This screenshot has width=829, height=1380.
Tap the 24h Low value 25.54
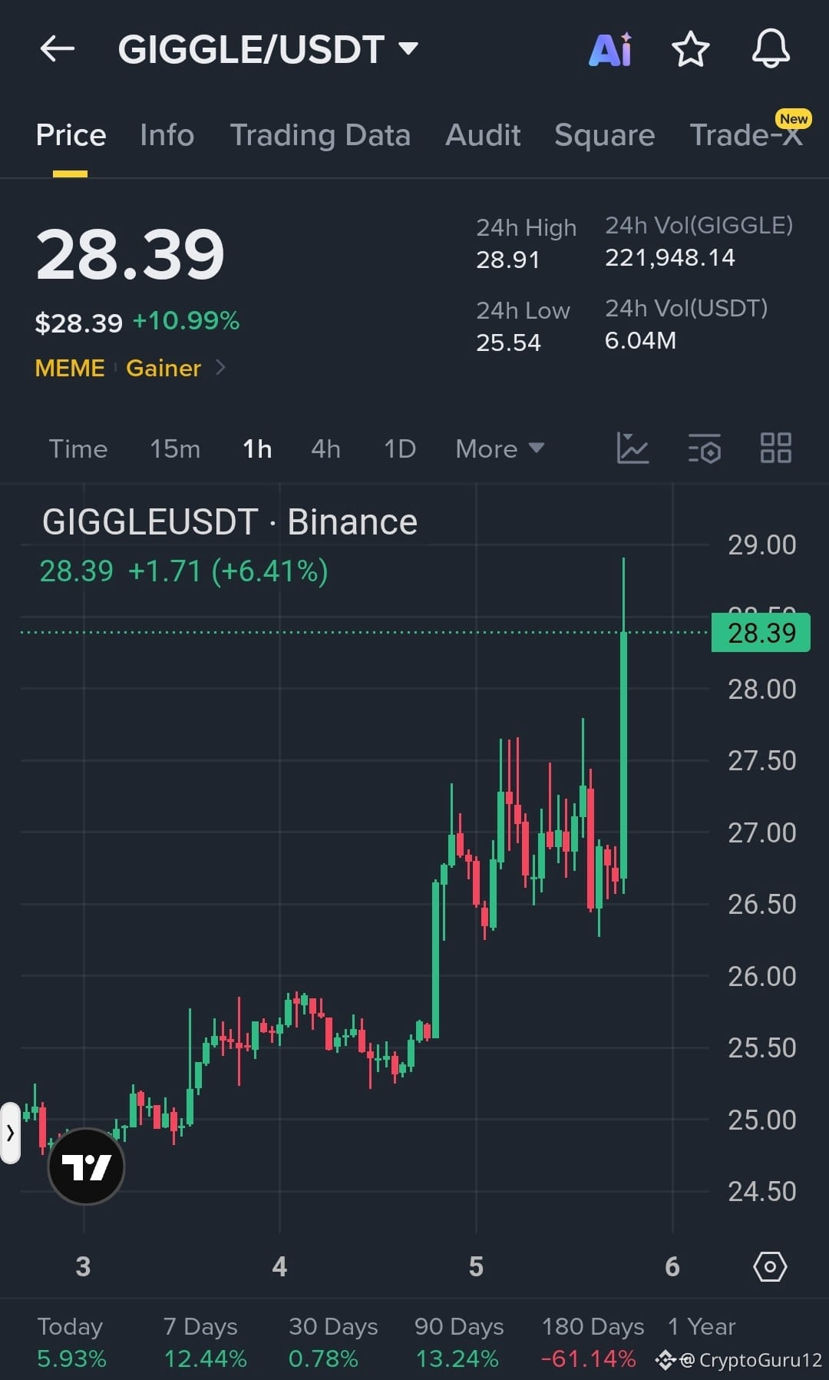[x=508, y=343]
